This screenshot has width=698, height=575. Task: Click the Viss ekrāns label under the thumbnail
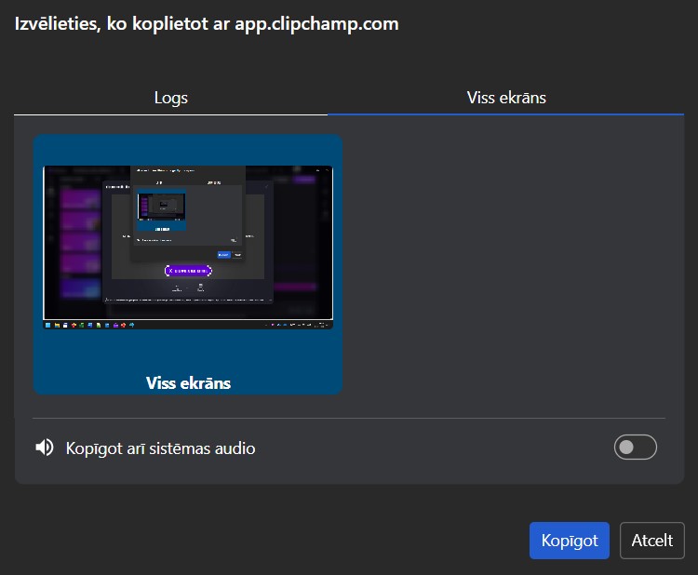(188, 382)
